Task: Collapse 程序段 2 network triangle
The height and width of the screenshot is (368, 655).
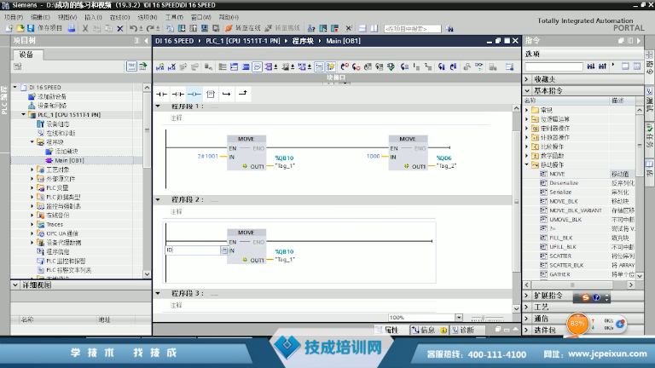Action: pyautogui.click(x=158, y=200)
